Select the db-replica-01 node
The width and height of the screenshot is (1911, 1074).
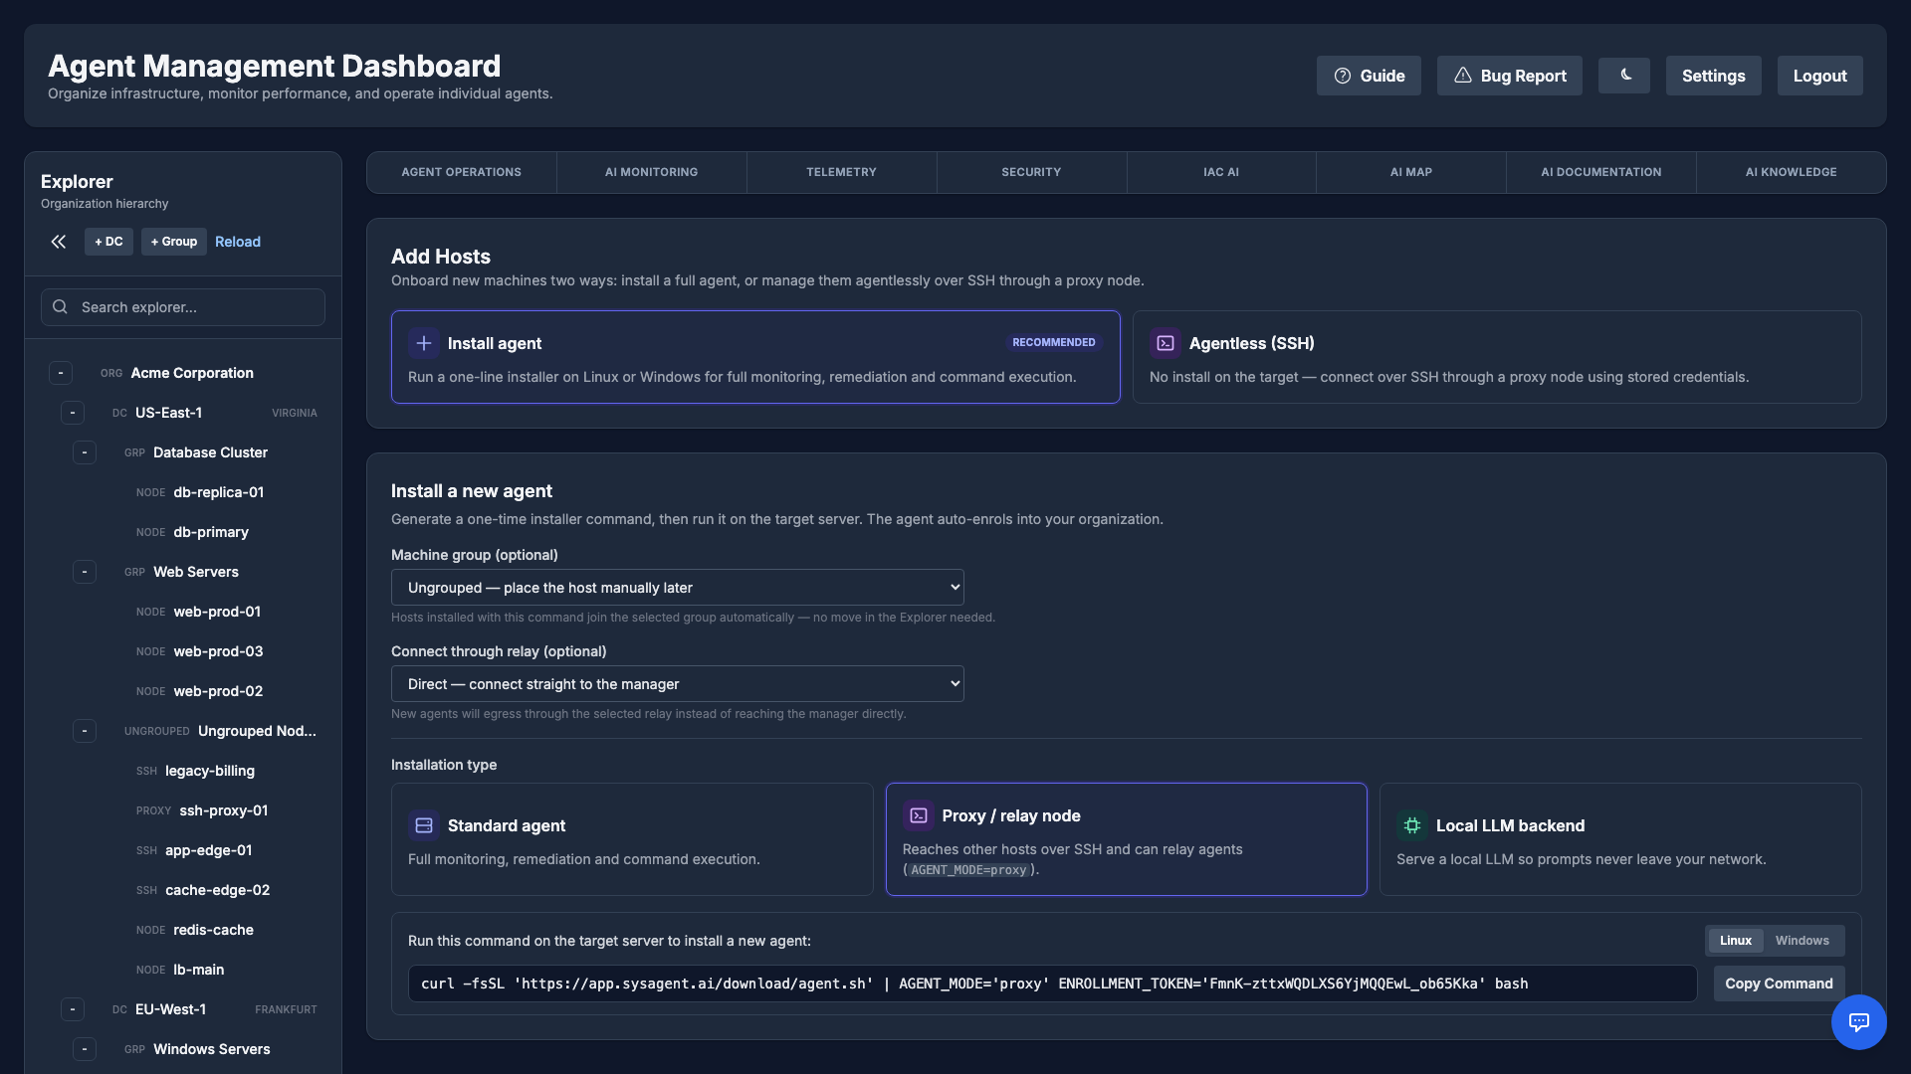coord(219,492)
